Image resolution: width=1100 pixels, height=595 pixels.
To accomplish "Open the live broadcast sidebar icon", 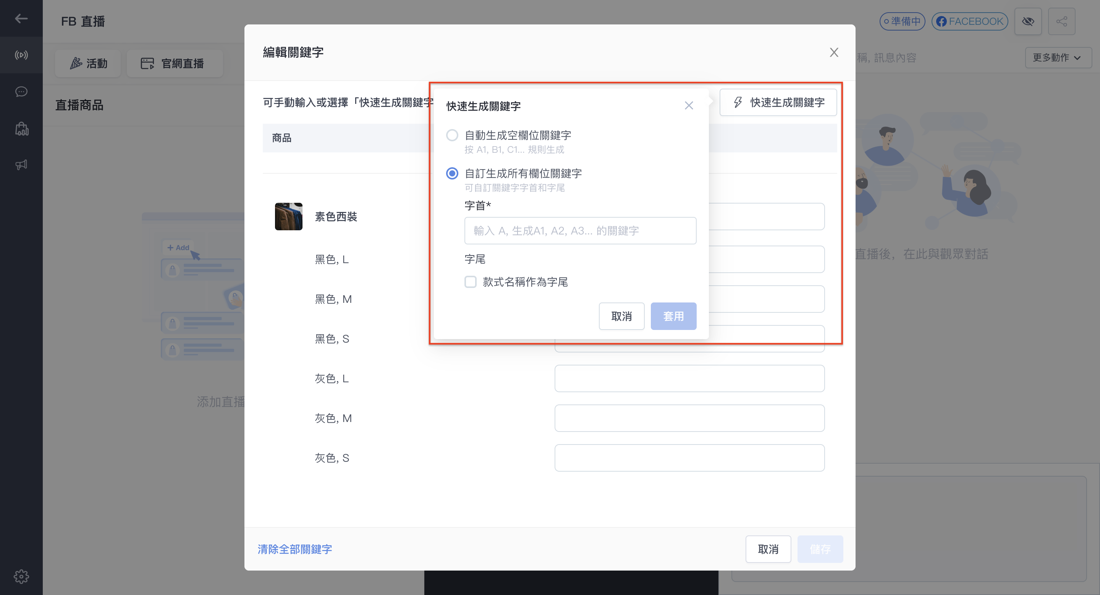I will tap(21, 55).
